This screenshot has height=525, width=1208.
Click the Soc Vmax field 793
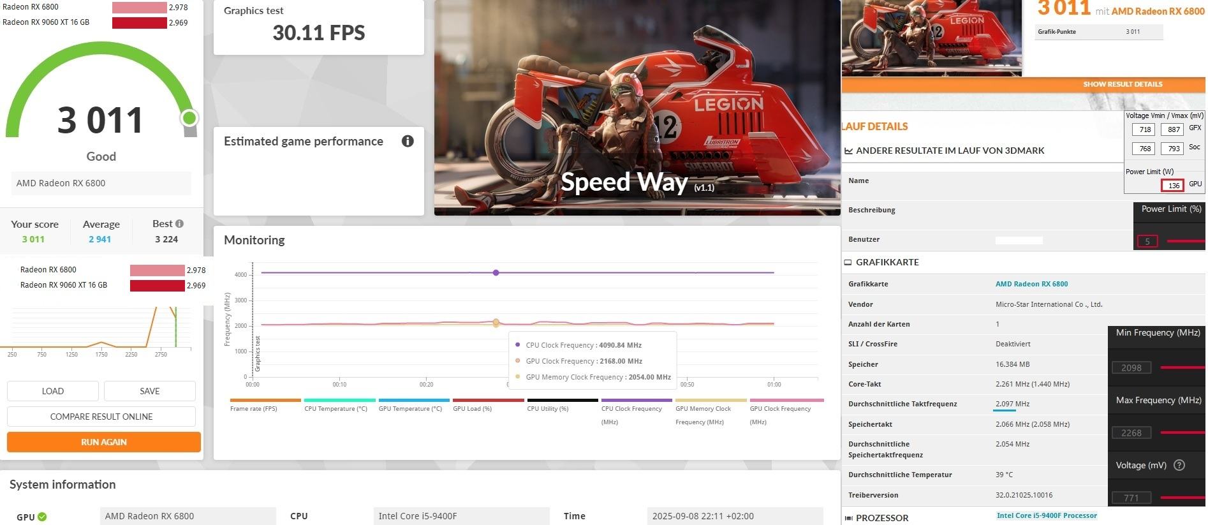click(x=1174, y=149)
